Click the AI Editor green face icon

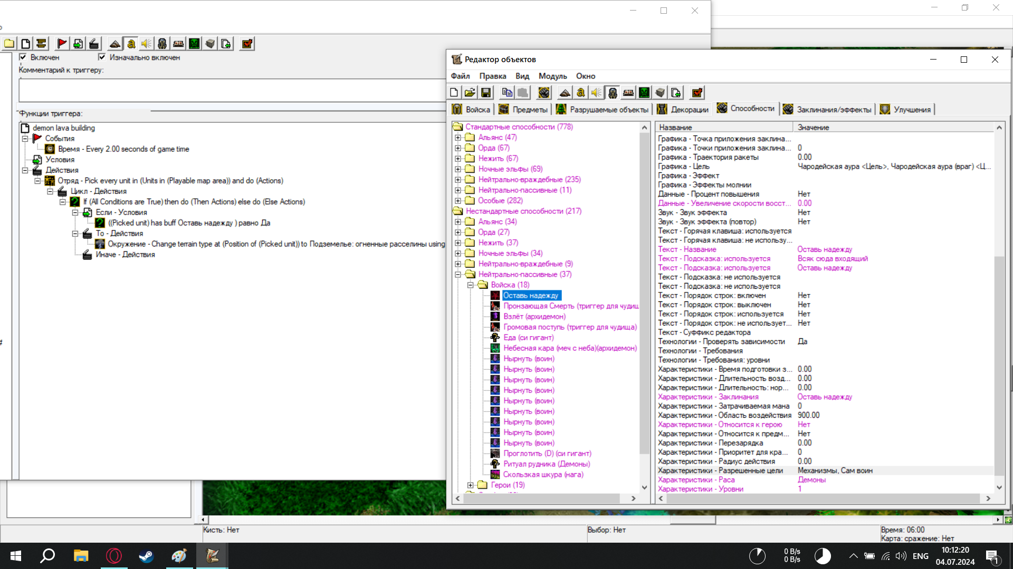(x=644, y=93)
